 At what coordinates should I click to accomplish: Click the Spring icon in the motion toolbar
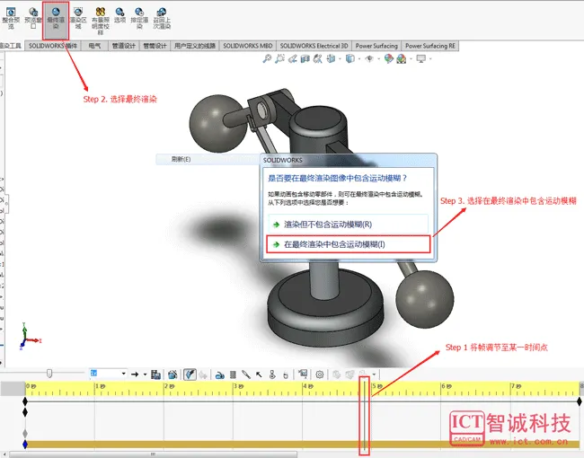[234, 374]
